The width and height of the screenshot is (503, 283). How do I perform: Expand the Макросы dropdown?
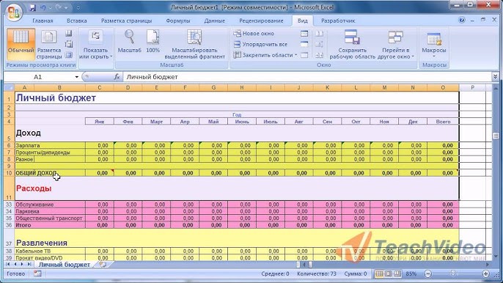434,44
